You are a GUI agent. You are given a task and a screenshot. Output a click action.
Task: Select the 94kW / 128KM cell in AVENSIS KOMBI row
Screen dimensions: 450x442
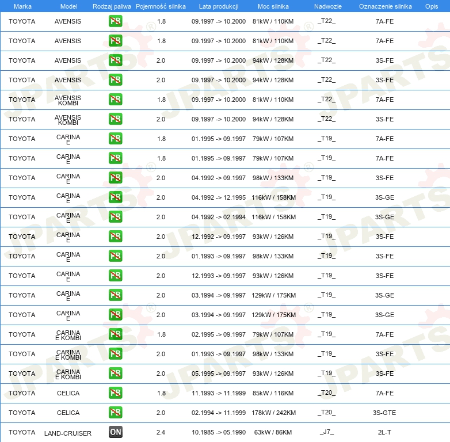coord(273,119)
